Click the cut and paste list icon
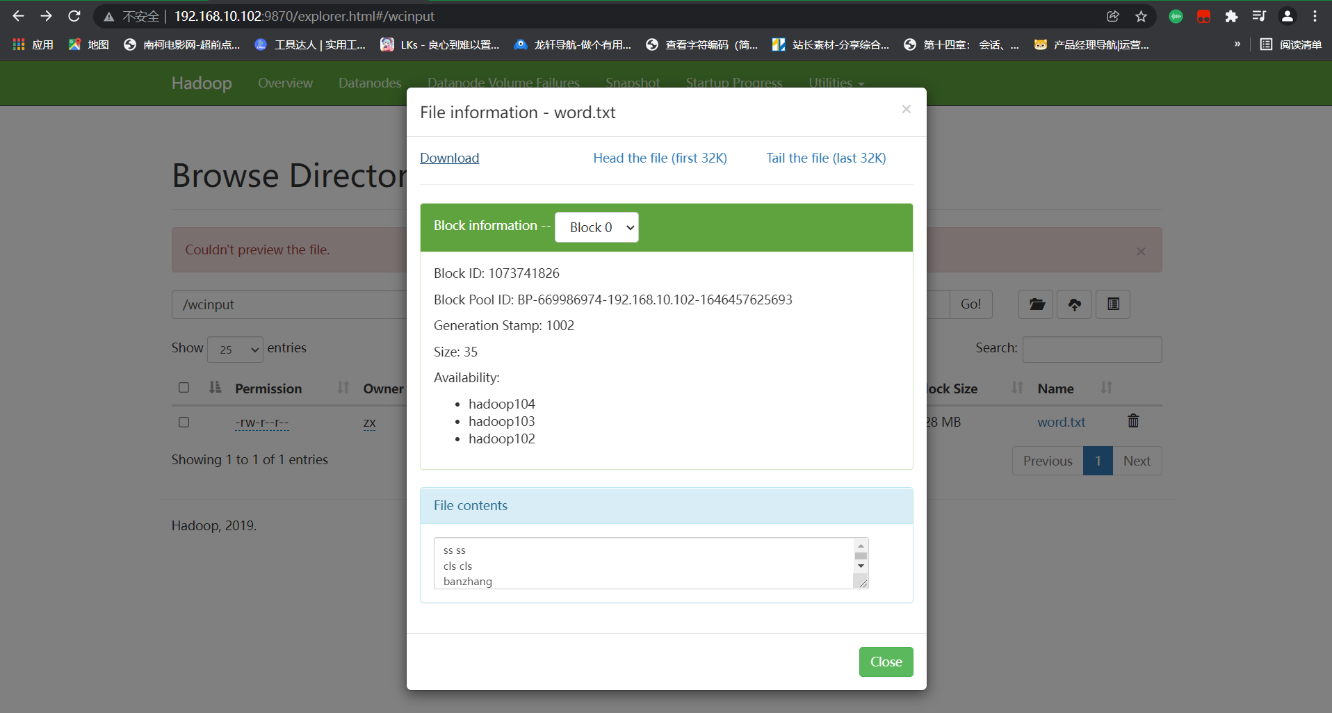This screenshot has height=713, width=1332. click(x=1113, y=304)
